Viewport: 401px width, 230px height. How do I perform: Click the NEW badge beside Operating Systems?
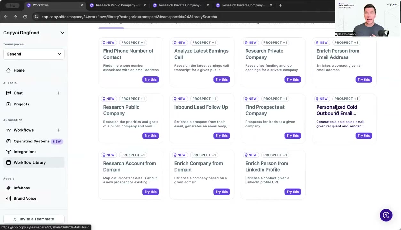(57, 141)
